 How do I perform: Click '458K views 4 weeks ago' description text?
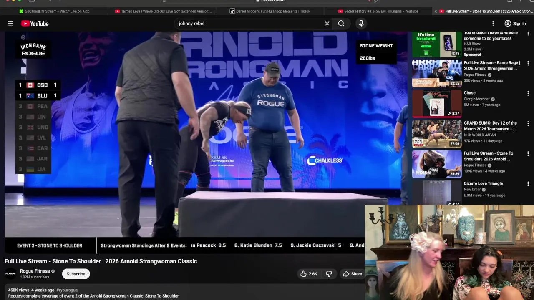31,290
